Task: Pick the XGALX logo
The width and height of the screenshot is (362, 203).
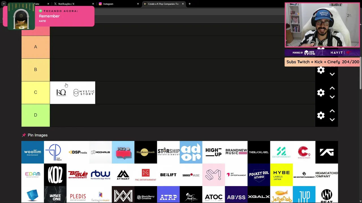Action: [x=259, y=195]
